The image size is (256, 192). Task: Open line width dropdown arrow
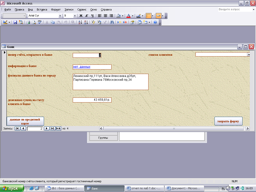152,16
